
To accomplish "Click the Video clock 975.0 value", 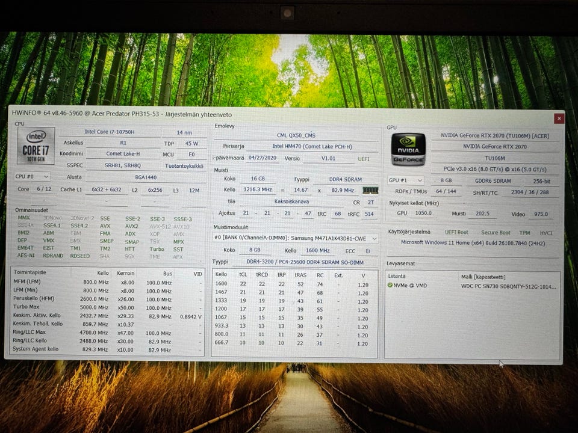I will (541, 214).
